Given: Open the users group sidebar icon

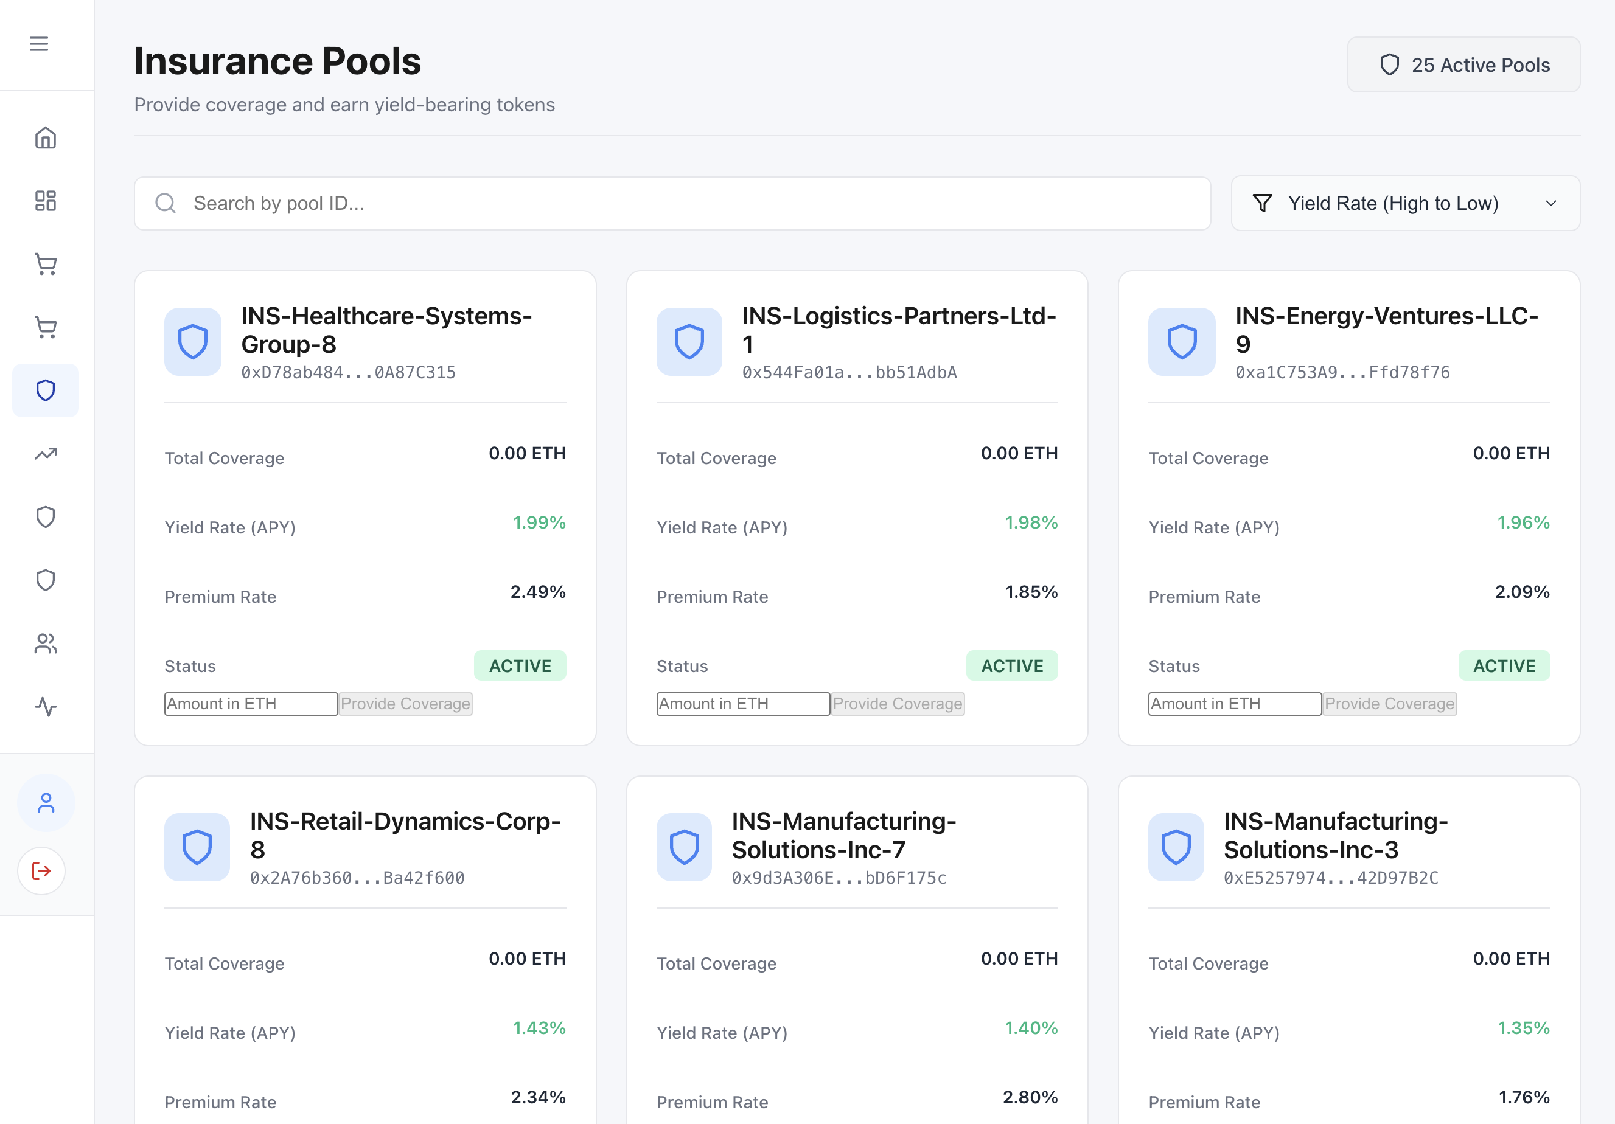Looking at the screenshot, I should click(x=46, y=643).
